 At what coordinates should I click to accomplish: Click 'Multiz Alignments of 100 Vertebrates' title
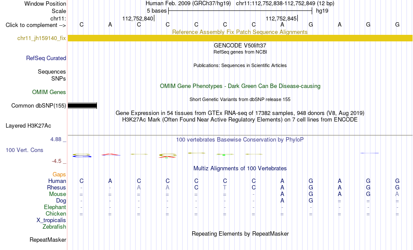coord(240,169)
